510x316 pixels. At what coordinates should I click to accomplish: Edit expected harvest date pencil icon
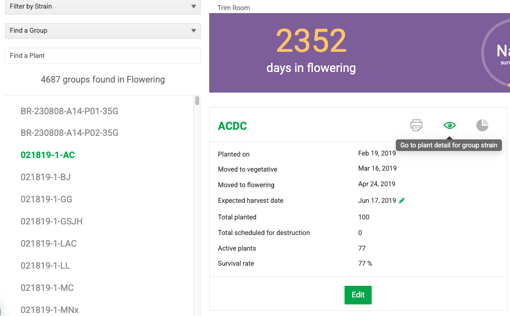pyautogui.click(x=401, y=200)
